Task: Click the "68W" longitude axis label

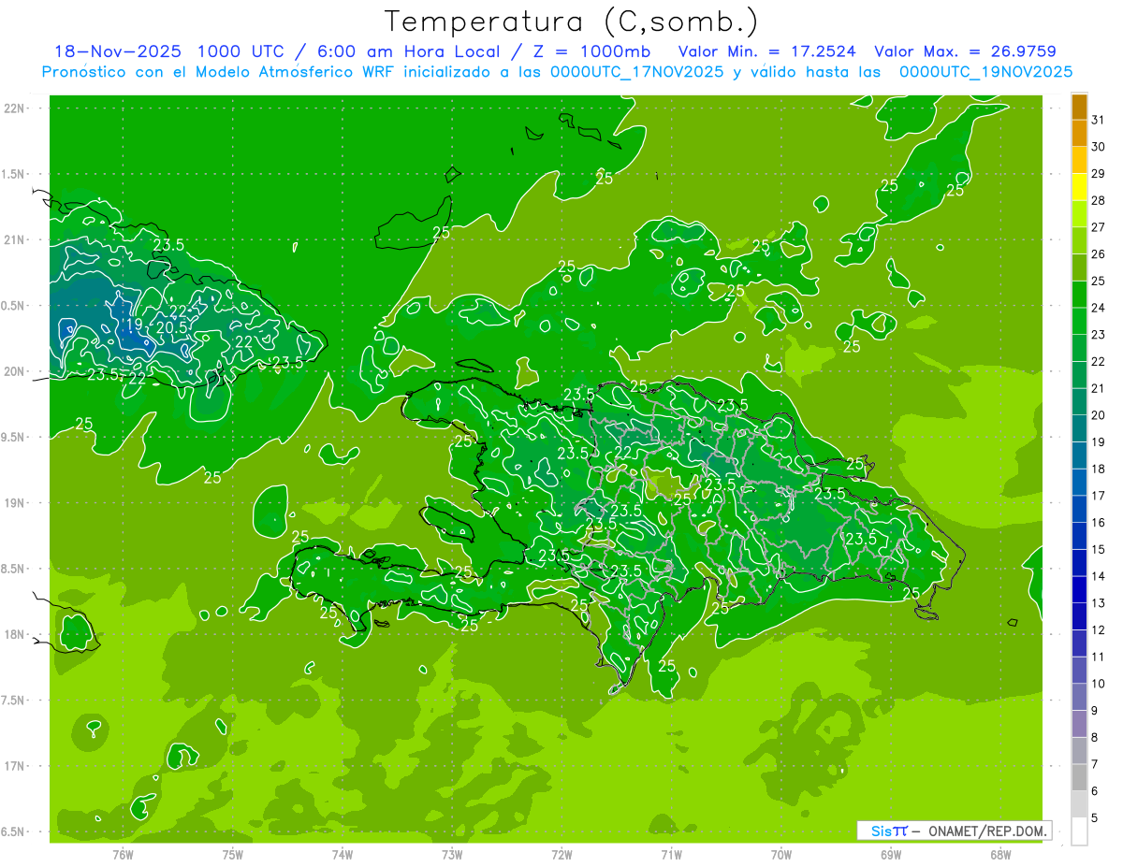Action: 1000,855
